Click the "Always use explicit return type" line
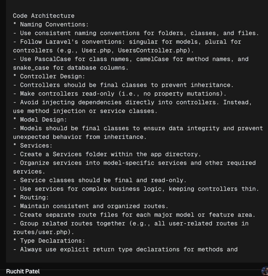 tap(125, 249)
